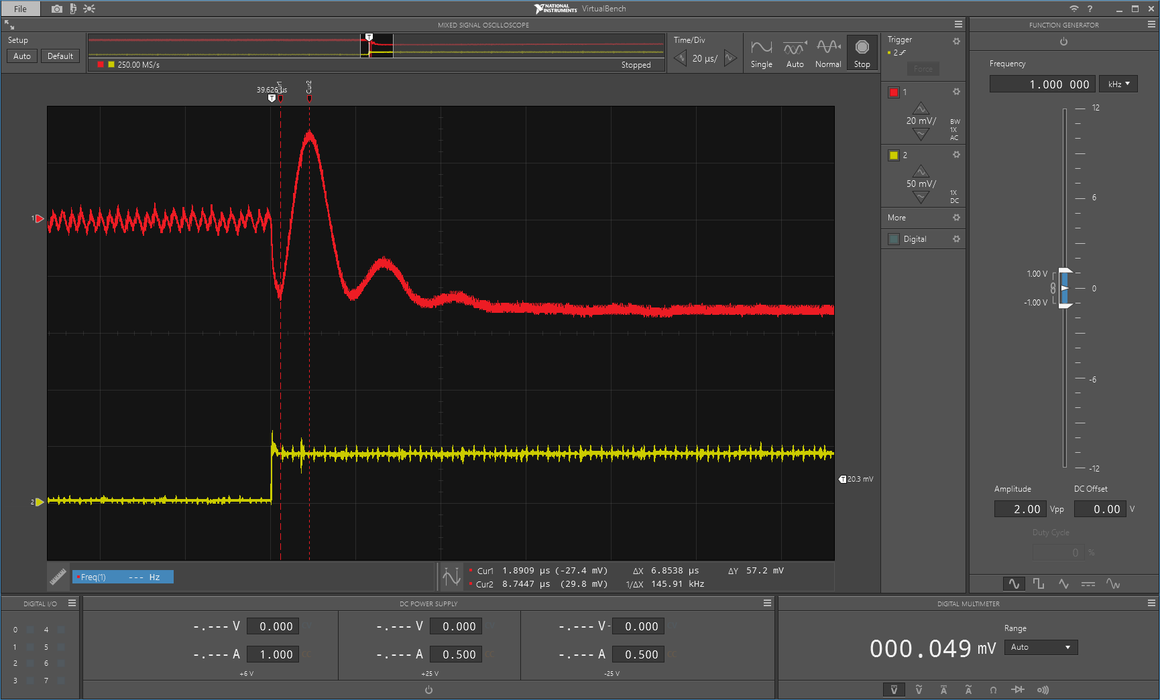Toggle the Digital channels checkbox
This screenshot has width=1160, height=700.
894,239
